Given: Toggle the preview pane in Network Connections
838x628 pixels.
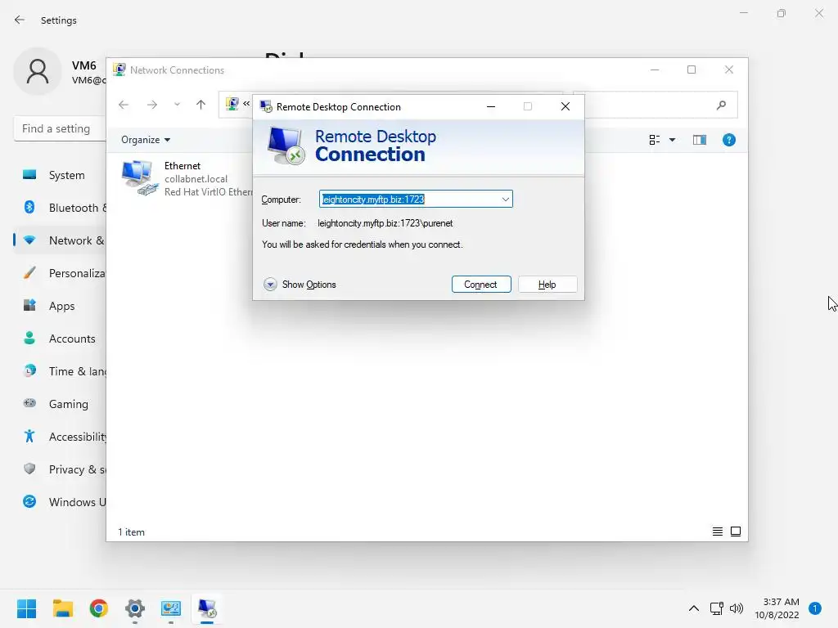Looking at the screenshot, I should click(x=700, y=140).
